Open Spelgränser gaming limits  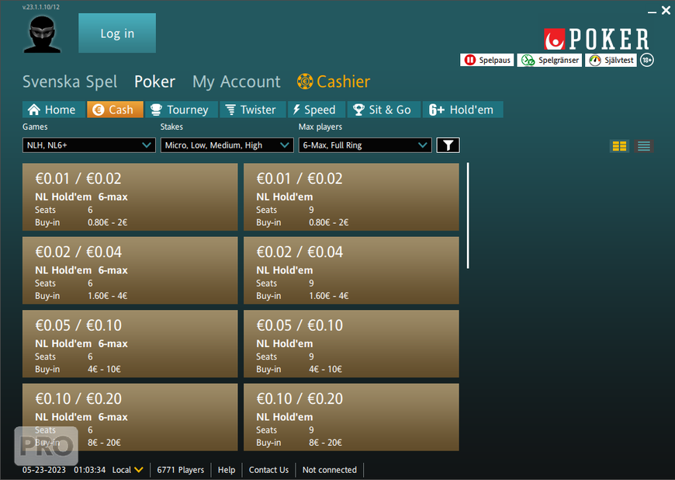[549, 61]
